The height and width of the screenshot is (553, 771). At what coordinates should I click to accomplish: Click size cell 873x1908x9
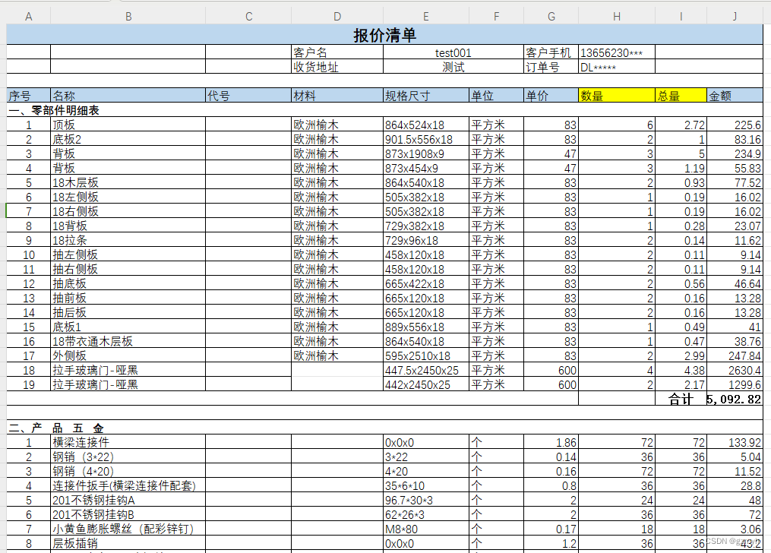(426, 153)
